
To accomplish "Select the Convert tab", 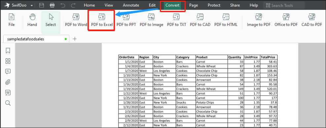I will [x=172, y=5].
